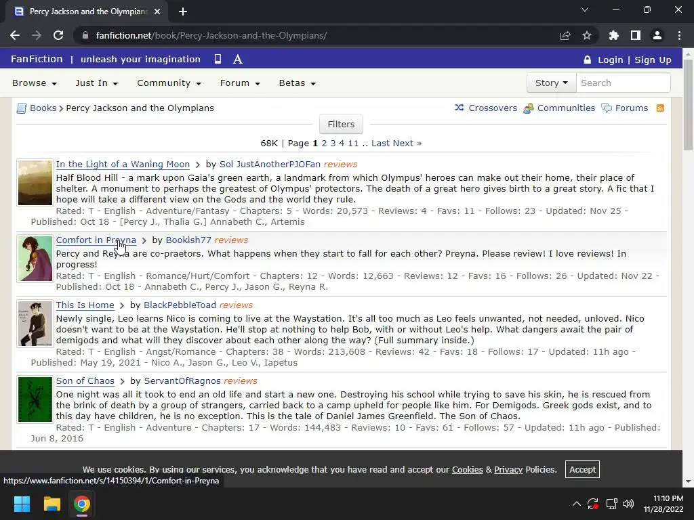Open the tab search chevron
Viewport: 694px width, 520px height.
pyautogui.click(x=585, y=9)
